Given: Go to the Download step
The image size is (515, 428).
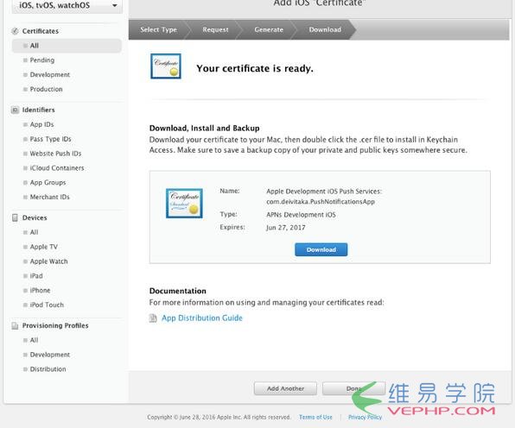Looking at the screenshot, I should 325,29.
